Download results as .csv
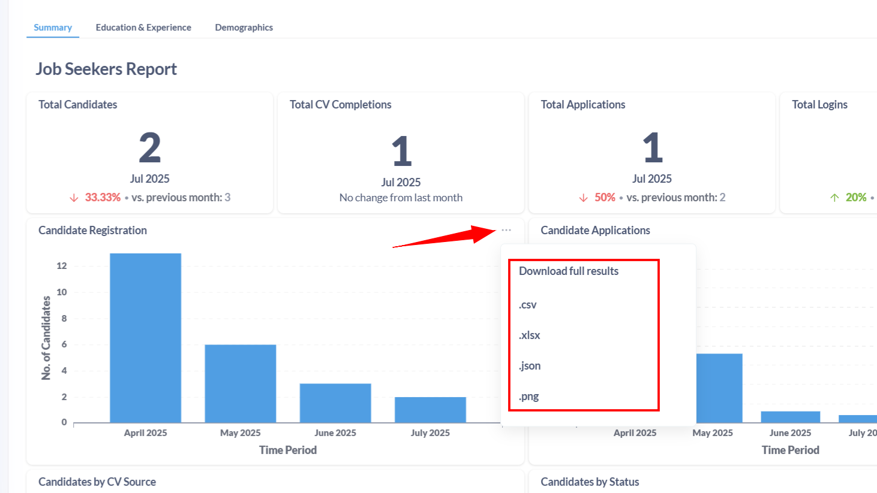The image size is (877, 493). click(x=528, y=305)
